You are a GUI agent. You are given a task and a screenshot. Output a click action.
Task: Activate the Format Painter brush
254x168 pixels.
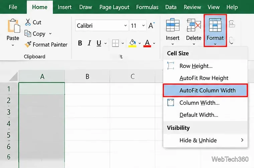pyautogui.click(x=28, y=45)
